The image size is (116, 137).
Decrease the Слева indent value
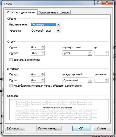[43, 48]
